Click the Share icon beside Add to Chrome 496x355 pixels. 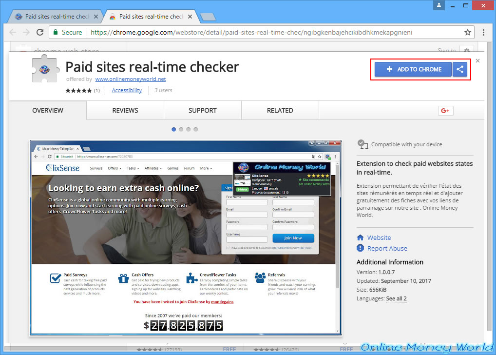pyautogui.click(x=460, y=69)
